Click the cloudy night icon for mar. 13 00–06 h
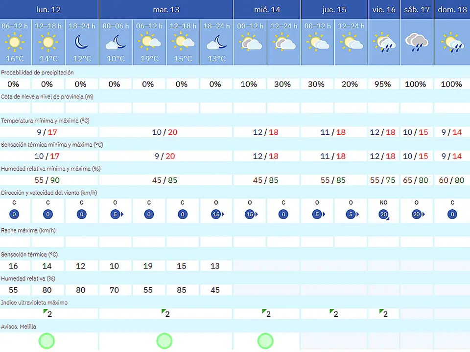This screenshot has height=352, width=470. point(116,42)
